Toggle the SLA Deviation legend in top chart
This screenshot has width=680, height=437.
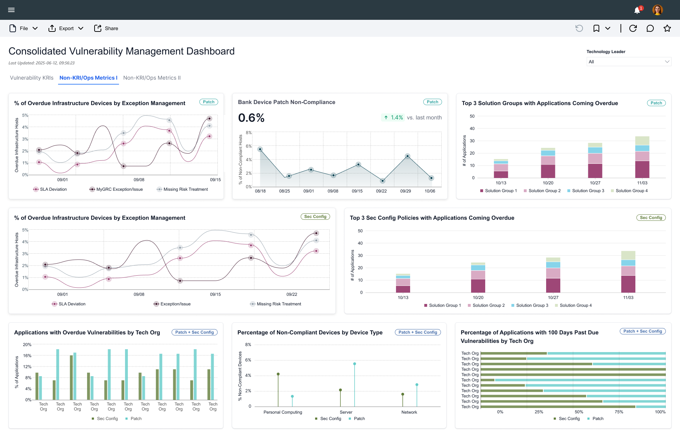click(50, 189)
